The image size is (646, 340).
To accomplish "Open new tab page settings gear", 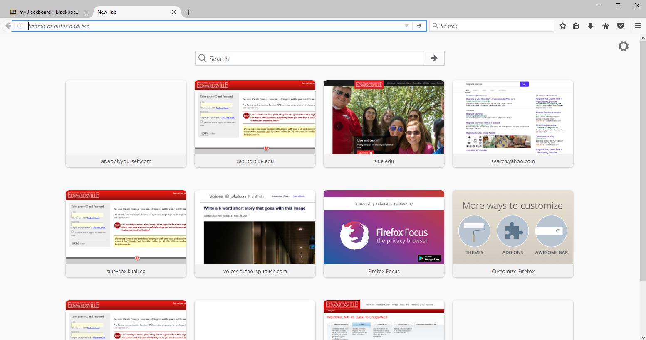I will pos(623,46).
